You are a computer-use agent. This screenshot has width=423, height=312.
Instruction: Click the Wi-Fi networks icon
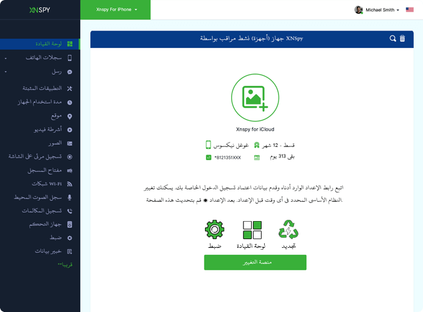(x=70, y=184)
